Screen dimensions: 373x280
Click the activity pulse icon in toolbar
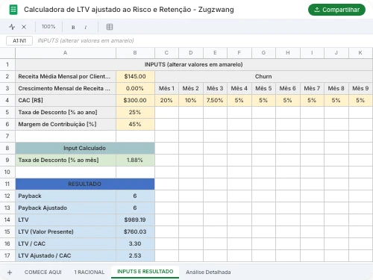tap(12, 27)
